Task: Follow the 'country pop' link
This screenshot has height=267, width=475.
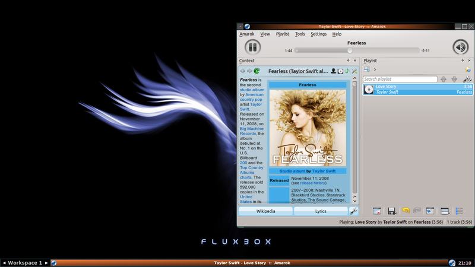Action: 251,99
